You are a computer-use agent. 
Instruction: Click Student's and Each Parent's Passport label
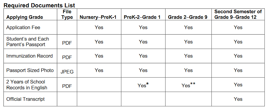[x=28, y=42]
